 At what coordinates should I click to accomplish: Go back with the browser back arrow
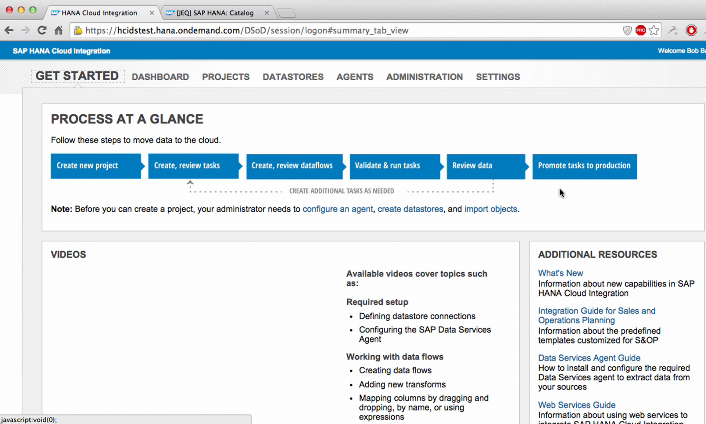tap(9, 30)
